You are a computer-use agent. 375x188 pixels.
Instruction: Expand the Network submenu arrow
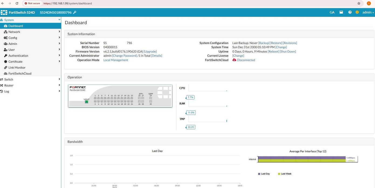pos(59,32)
